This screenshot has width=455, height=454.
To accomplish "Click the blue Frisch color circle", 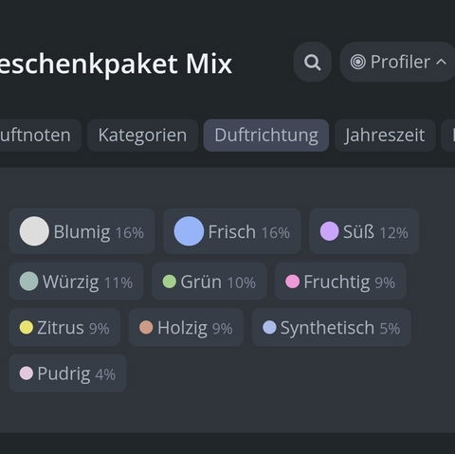I will tap(189, 231).
